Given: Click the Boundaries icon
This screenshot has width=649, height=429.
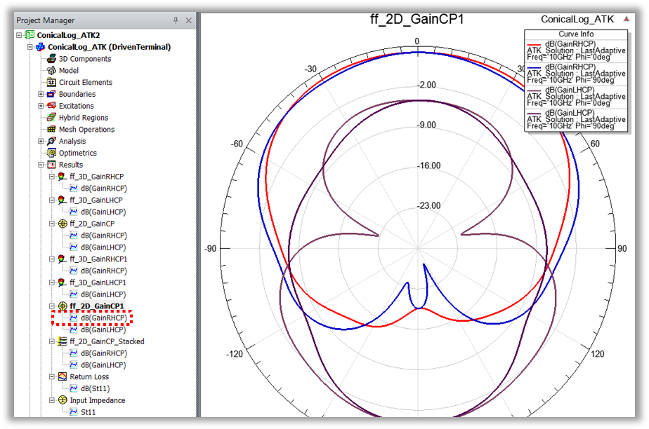Looking at the screenshot, I should point(51,94).
